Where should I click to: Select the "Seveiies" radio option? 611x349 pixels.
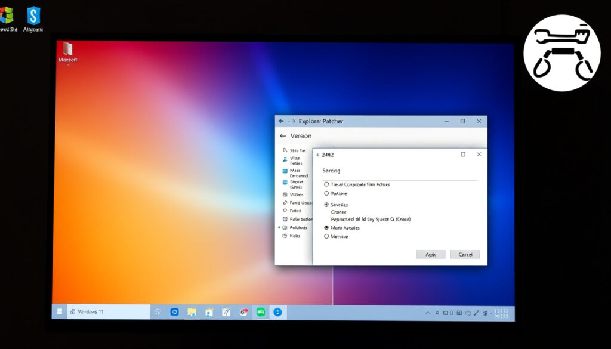tap(326, 205)
